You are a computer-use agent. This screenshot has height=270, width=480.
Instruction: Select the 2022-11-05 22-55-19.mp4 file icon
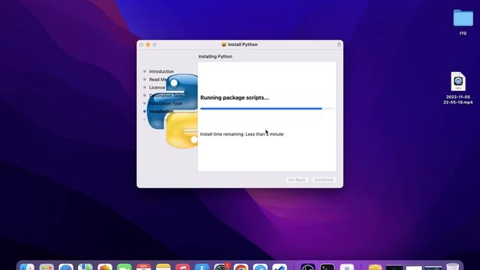pos(458,82)
